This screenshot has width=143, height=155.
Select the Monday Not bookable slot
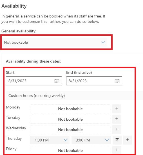click(70, 109)
